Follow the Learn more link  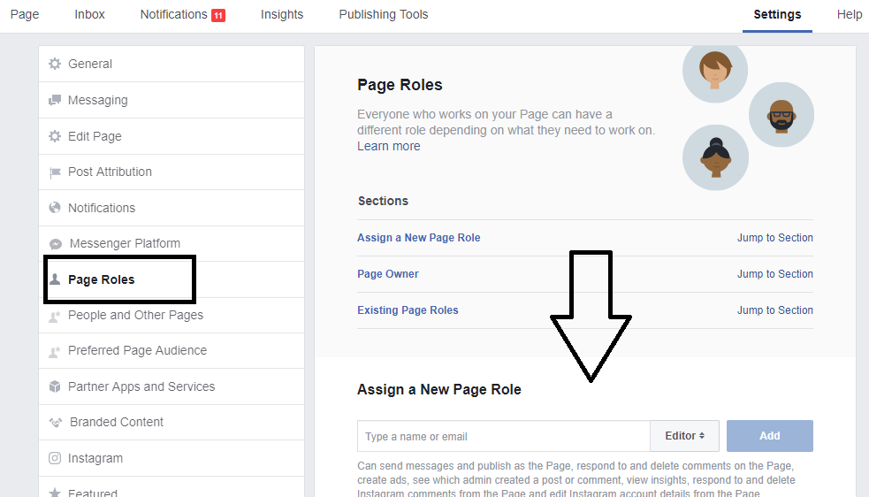(x=388, y=146)
